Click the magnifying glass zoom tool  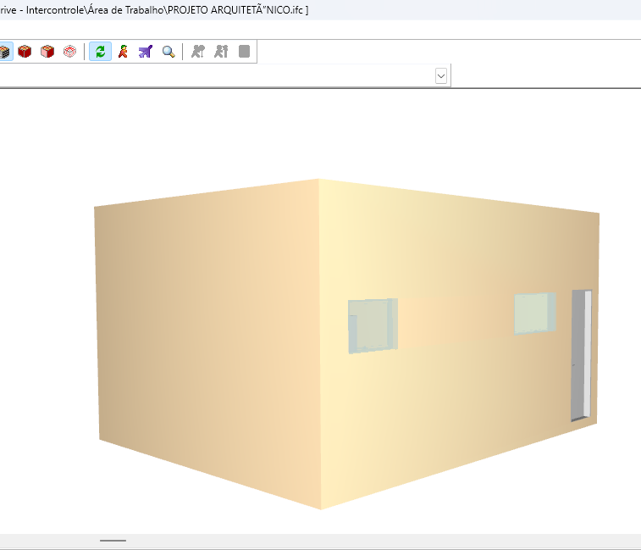(169, 52)
